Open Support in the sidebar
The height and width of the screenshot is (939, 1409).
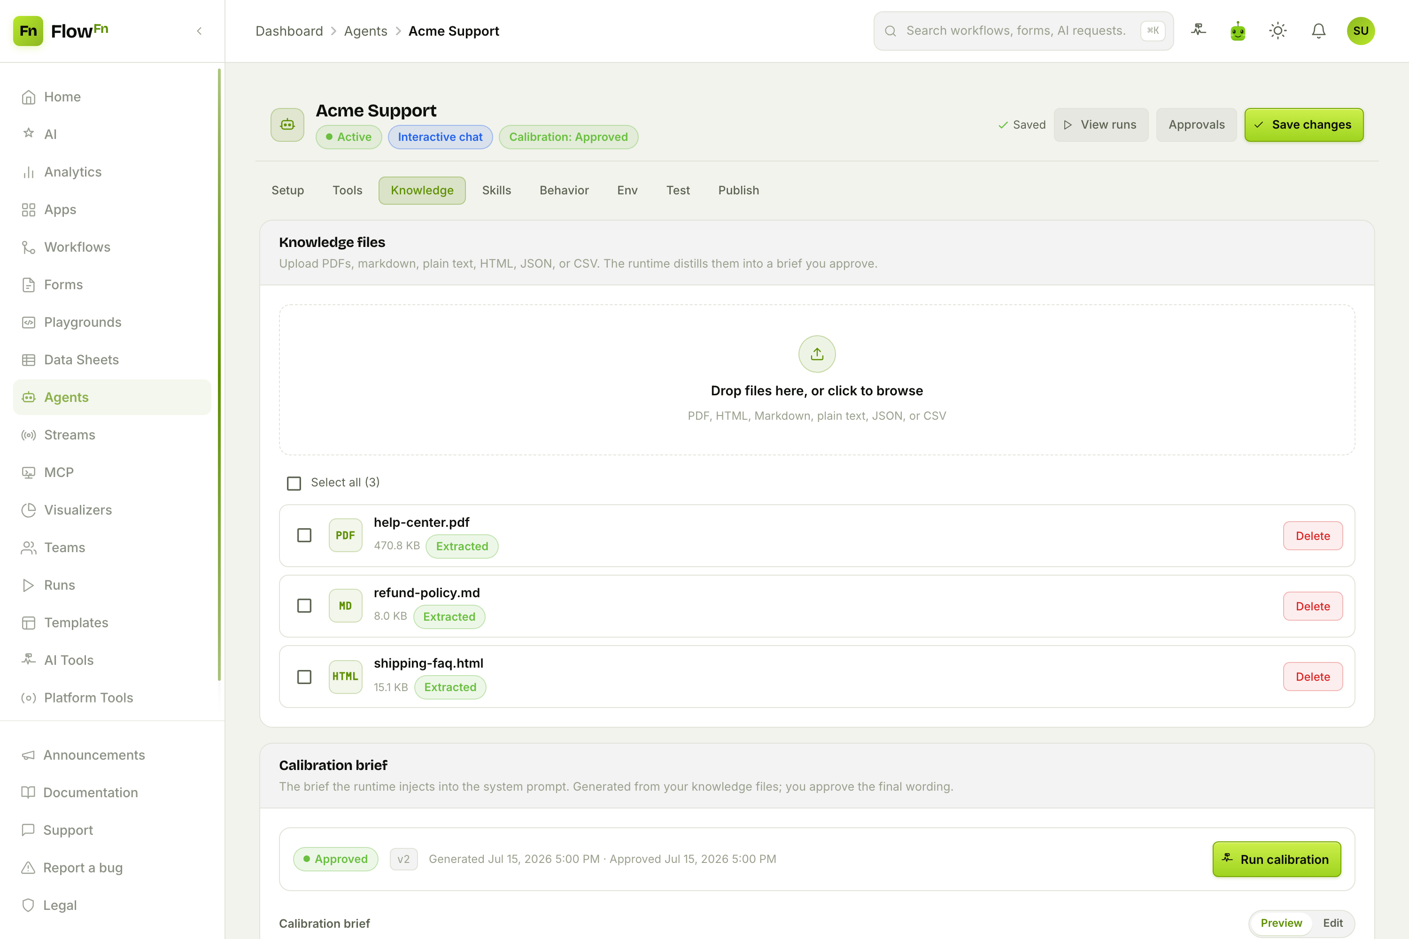point(112,830)
